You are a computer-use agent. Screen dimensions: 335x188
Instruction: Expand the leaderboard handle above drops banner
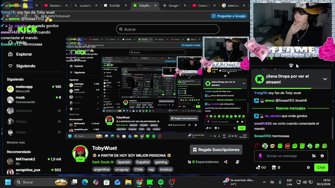click(291, 66)
